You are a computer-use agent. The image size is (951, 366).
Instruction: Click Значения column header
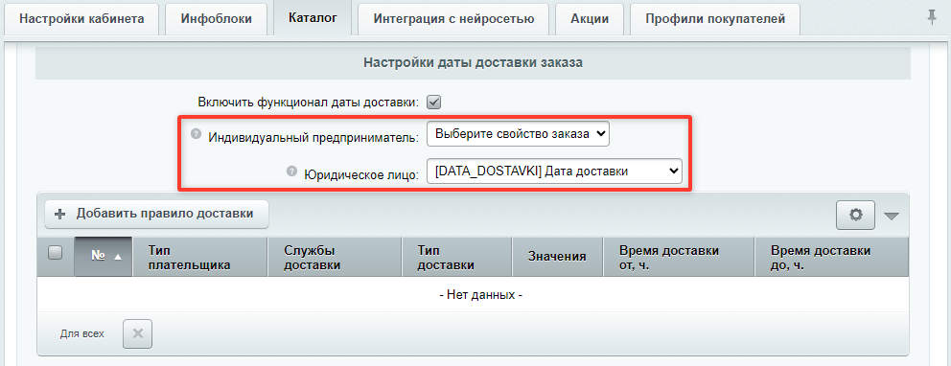(557, 257)
